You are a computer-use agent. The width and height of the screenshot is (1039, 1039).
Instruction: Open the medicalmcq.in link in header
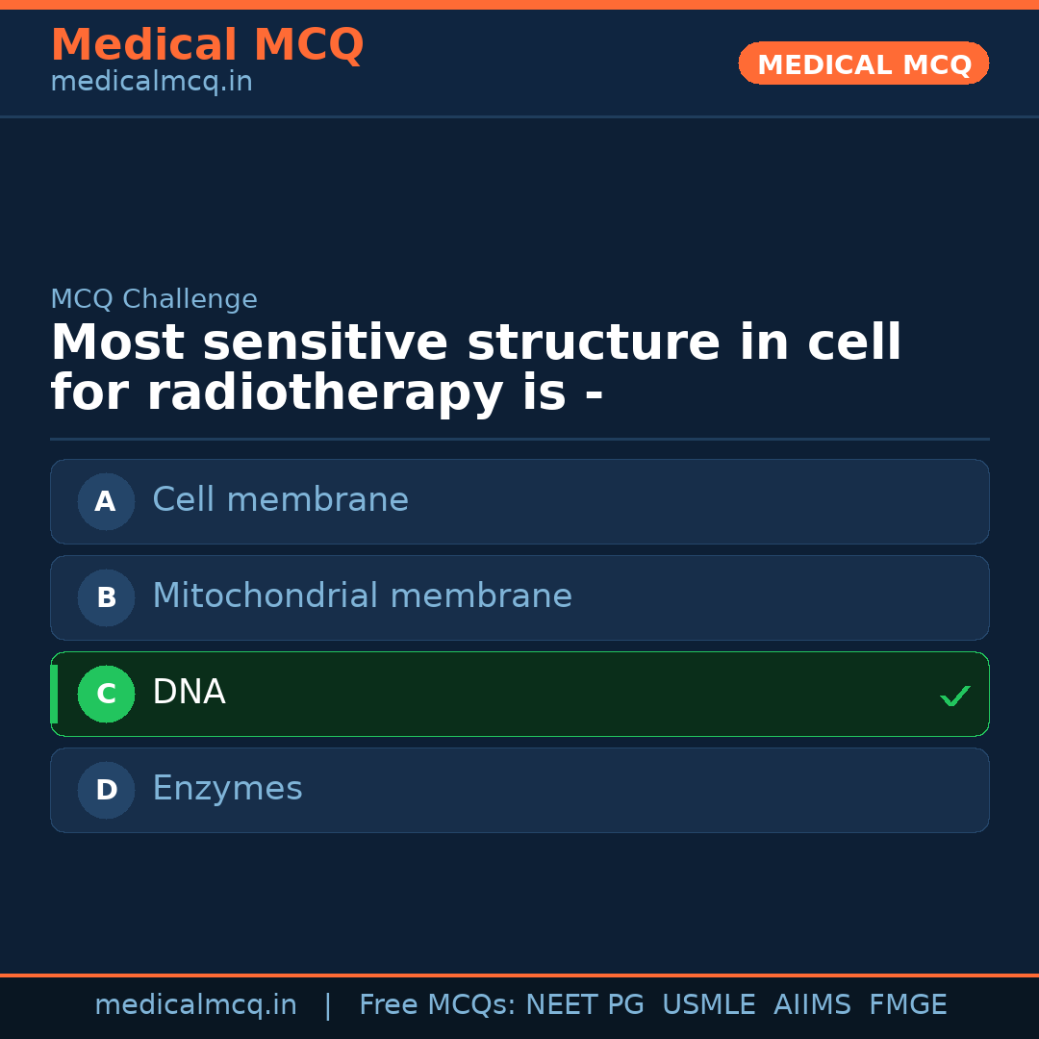click(x=151, y=83)
